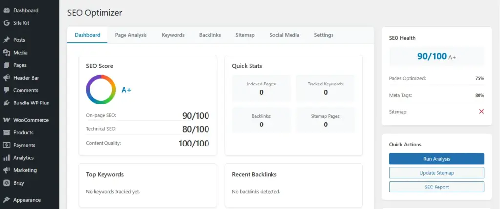Screen dimensions: 500x209
Task: Go to the Sitemap tab
Action: (245, 35)
